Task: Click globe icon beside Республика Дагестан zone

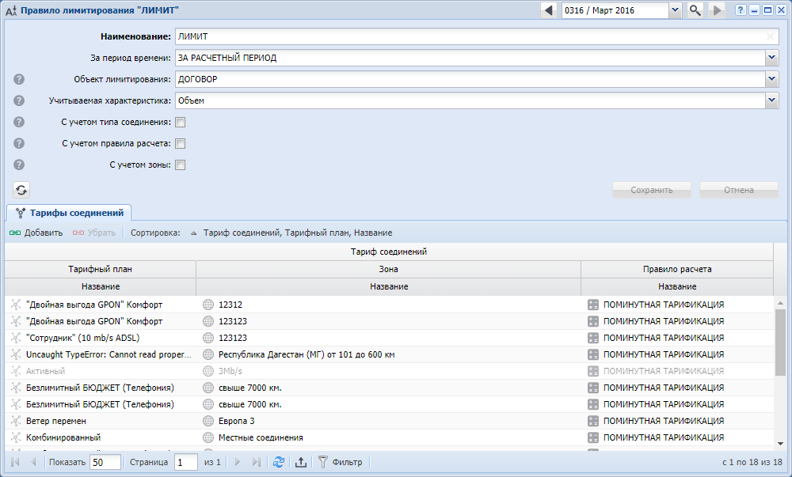Action: [x=208, y=354]
